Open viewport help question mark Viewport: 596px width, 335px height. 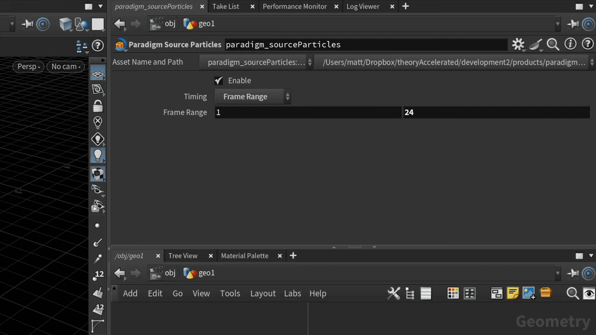click(98, 46)
